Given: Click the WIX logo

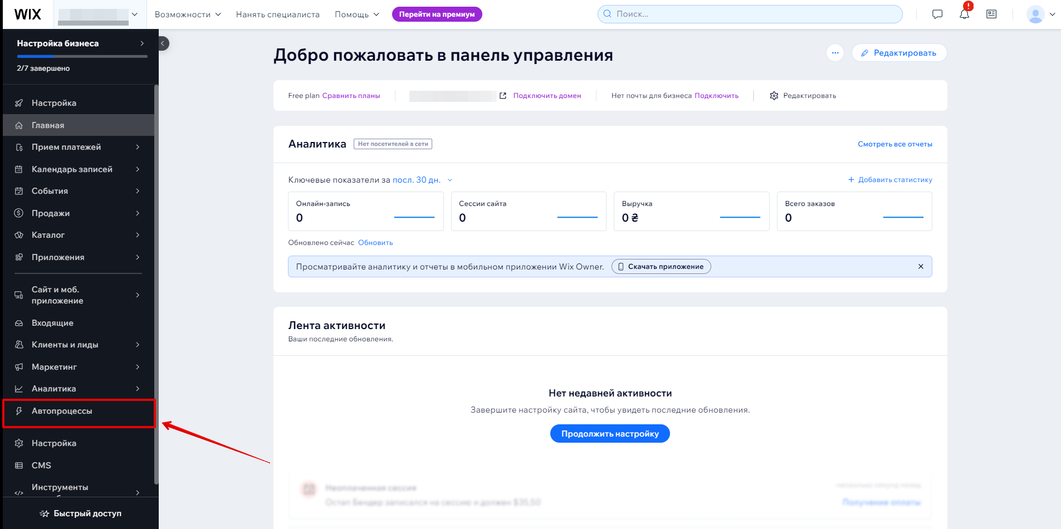Looking at the screenshot, I should tap(27, 14).
